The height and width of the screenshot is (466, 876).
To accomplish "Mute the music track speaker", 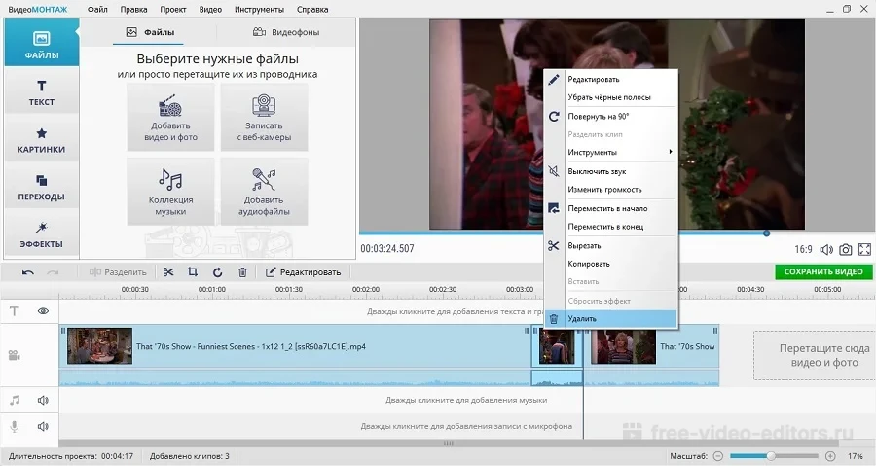I will click(43, 400).
